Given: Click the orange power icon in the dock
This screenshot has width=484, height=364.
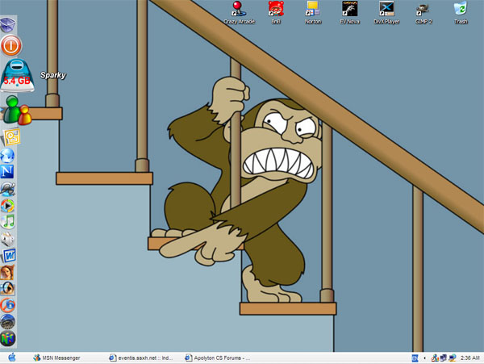Looking at the screenshot, I should click(11, 44).
